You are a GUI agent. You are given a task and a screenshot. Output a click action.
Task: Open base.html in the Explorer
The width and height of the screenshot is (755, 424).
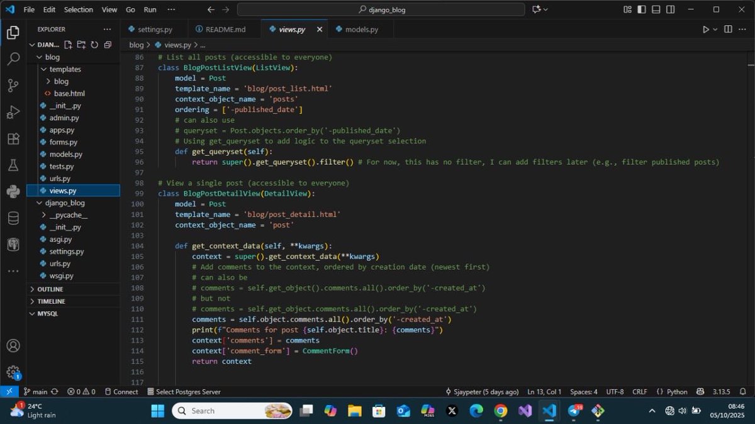click(x=69, y=93)
